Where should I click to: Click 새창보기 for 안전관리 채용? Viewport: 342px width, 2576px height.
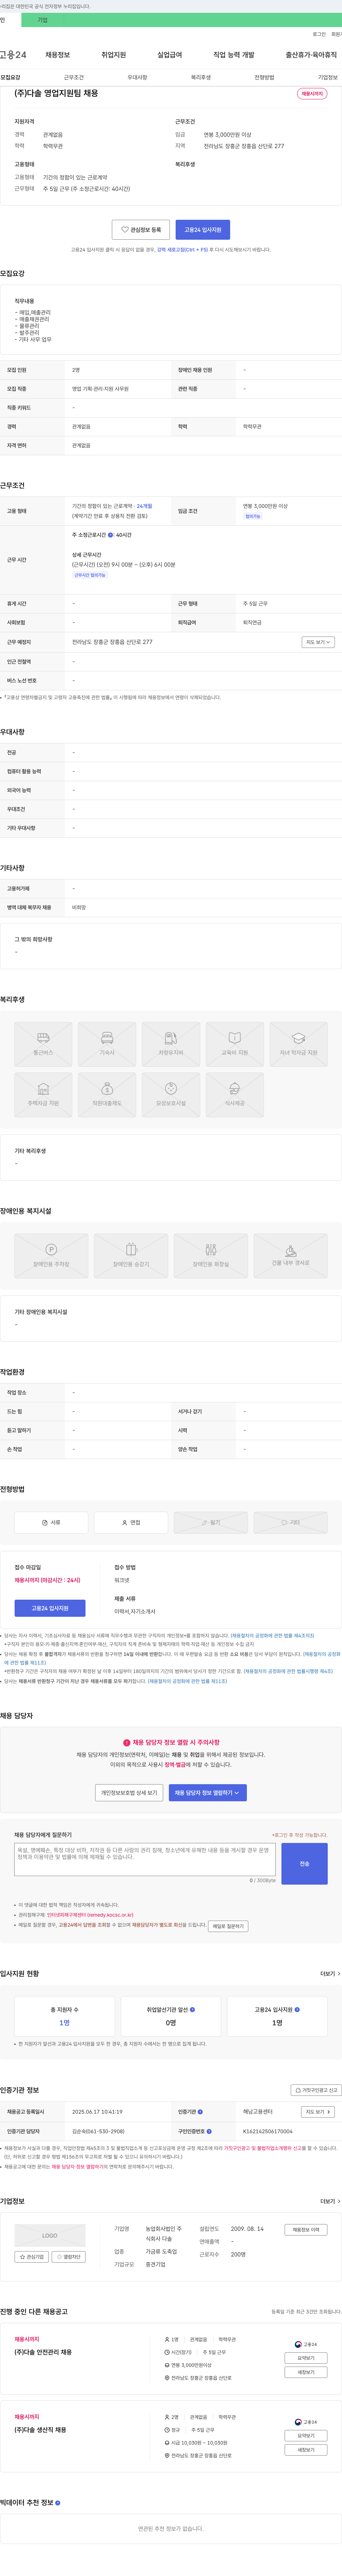pyautogui.click(x=306, y=2372)
